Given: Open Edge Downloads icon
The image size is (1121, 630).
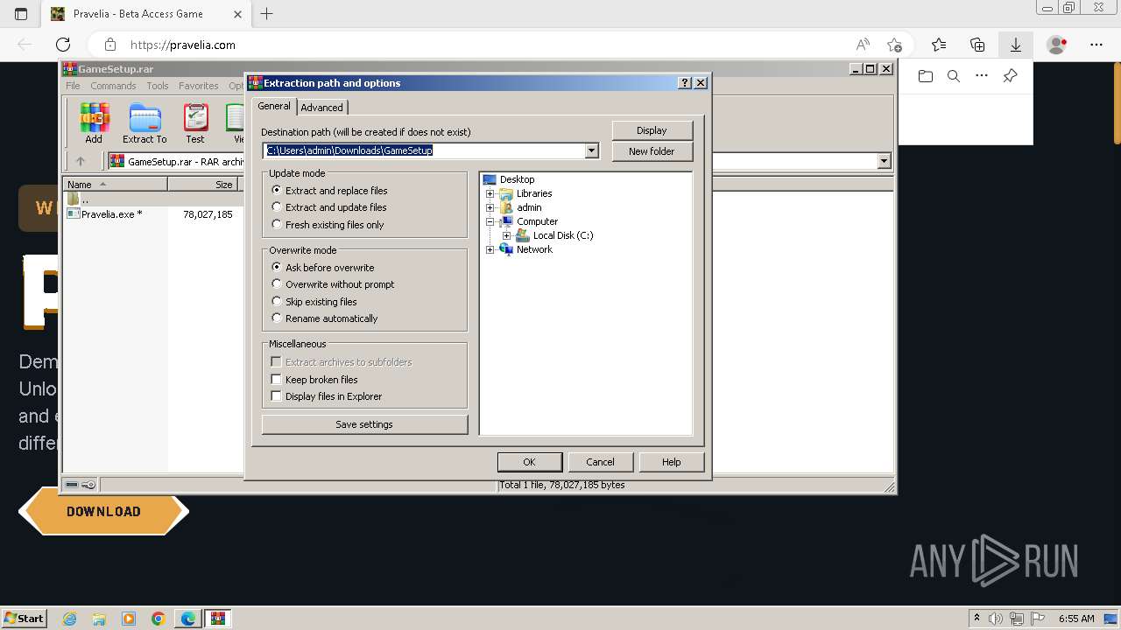Looking at the screenshot, I should click(x=1016, y=45).
